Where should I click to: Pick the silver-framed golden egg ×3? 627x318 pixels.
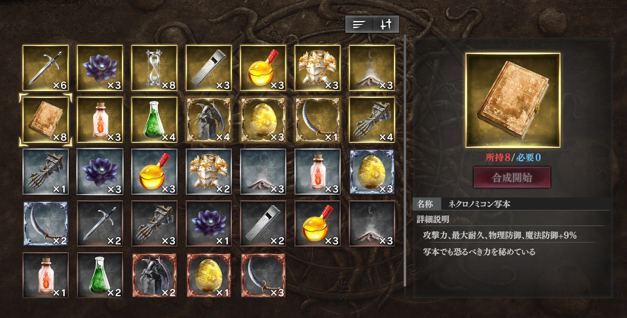372,172
